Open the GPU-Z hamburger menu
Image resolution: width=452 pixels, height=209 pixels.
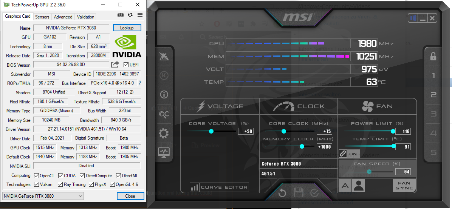[140, 15]
